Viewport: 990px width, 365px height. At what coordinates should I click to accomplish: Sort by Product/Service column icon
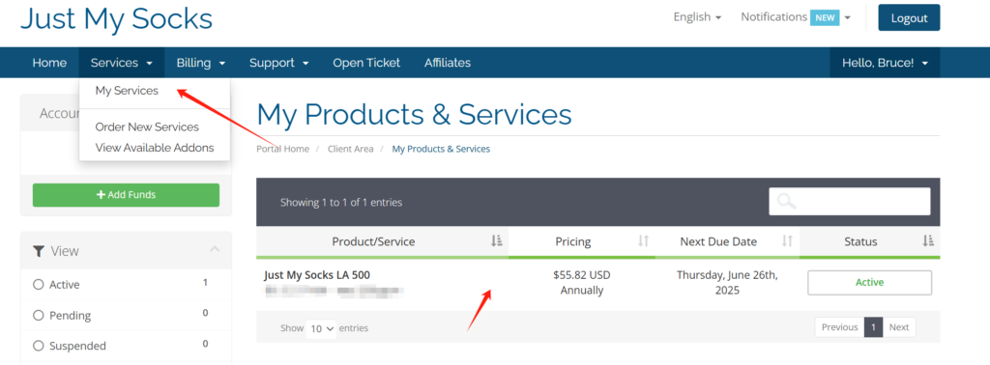496,240
